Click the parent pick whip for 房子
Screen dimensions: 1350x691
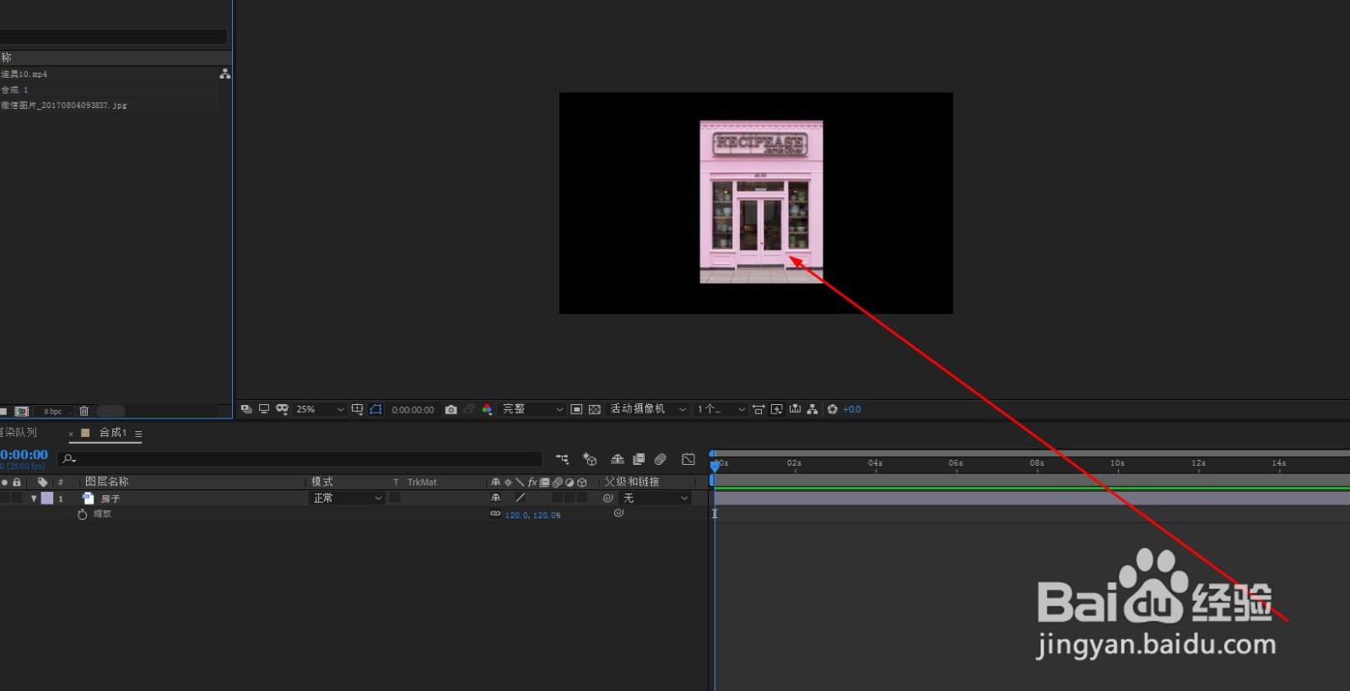click(607, 499)
